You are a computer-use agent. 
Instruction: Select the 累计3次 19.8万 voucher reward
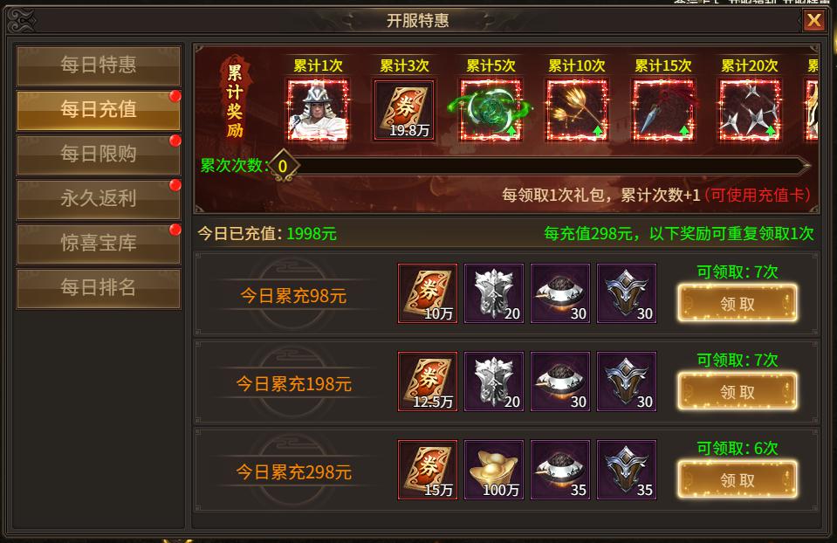coord(404,110)
